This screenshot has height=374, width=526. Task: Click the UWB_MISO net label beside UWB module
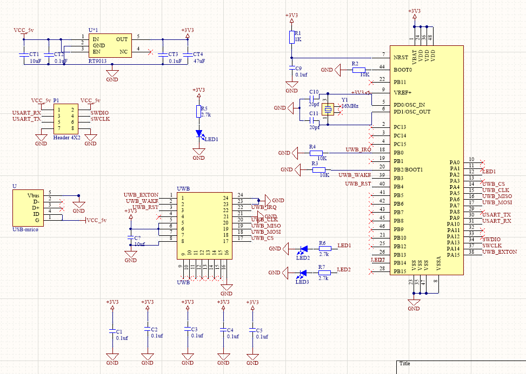pos(266,226)
